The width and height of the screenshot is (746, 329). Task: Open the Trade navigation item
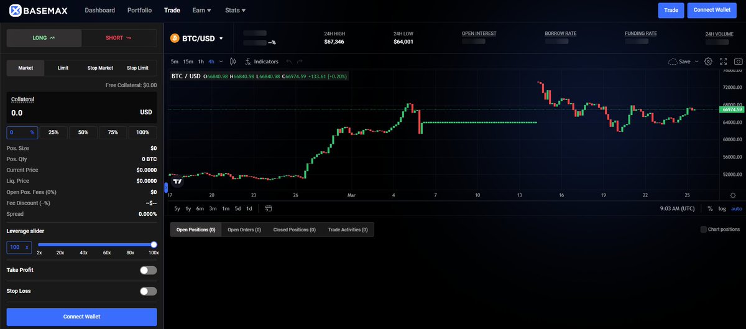point(172,11)
